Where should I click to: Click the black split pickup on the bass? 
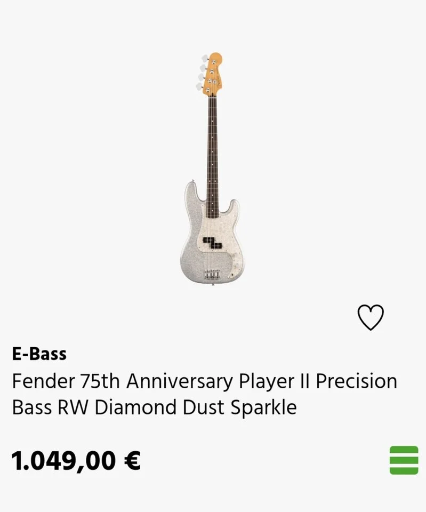[212, 243]
